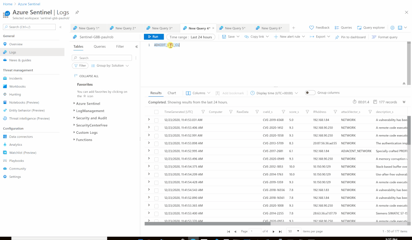Collapse the tables side pane
The image size is (412, 240).
137,47
